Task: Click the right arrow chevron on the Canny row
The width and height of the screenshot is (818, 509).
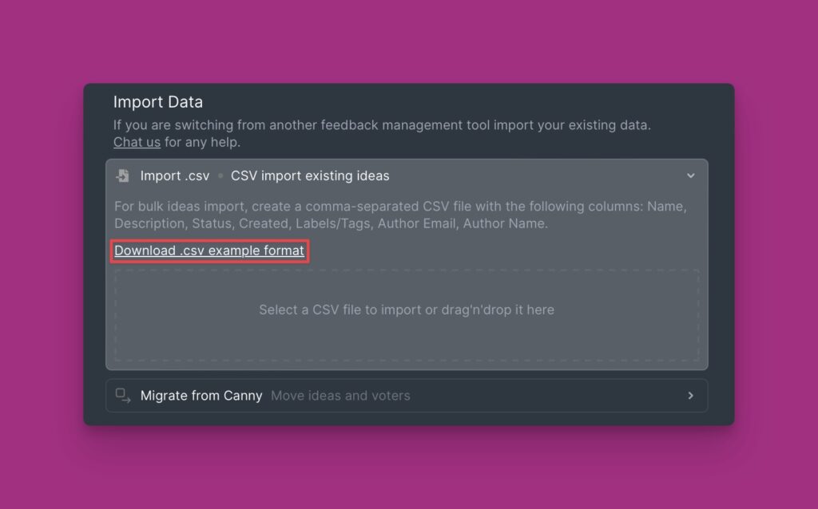Action: coord(692,396)
